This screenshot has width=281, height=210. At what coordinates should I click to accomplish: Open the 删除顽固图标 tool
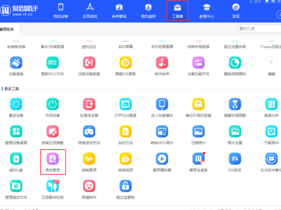pos(235,63)
